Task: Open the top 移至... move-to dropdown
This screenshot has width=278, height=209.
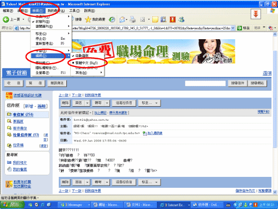Action: click(150, 103)
